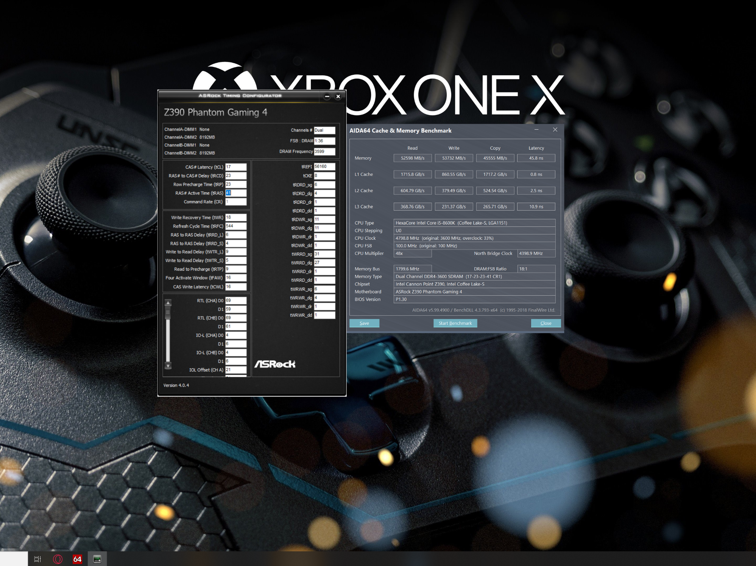This screenshot has width=756, height=566.
Task: Click the Memory Read result box
Action: (412, 158)
